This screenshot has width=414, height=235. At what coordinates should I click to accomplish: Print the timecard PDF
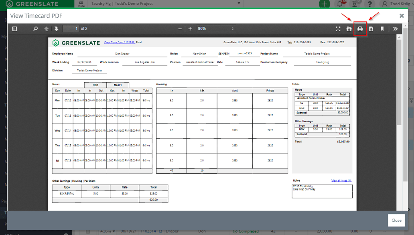(360, 29)
